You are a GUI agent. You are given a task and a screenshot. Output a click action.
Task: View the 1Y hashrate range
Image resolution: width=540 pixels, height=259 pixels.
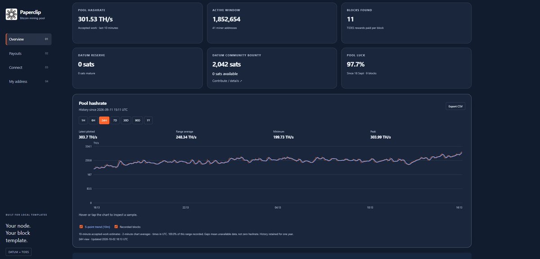[x=148, y=120]
